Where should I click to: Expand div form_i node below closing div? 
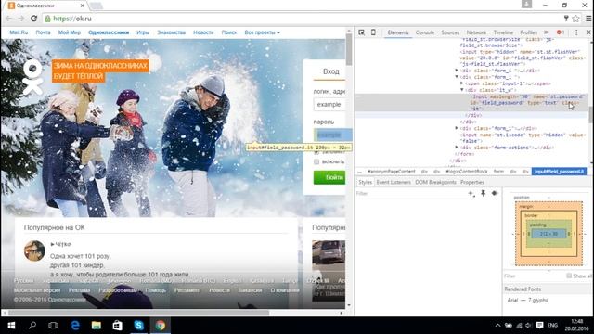click(x=457, y=128)
